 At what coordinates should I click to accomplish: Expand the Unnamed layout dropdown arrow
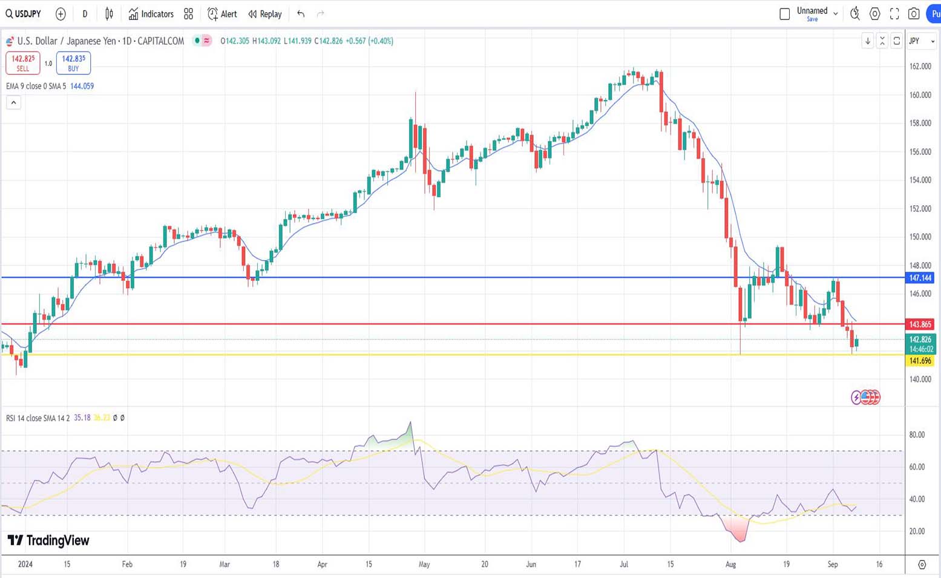[x=836, y=13]
